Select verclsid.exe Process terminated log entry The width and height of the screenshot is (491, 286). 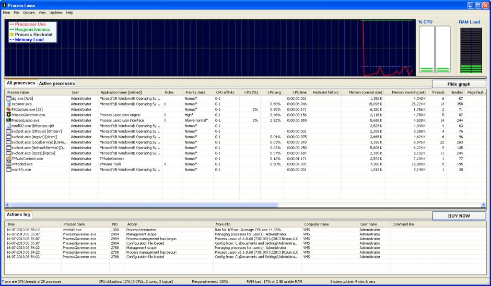[245, 230]
